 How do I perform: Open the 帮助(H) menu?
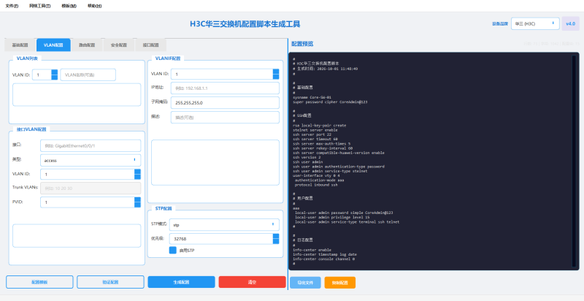[95, 6]
